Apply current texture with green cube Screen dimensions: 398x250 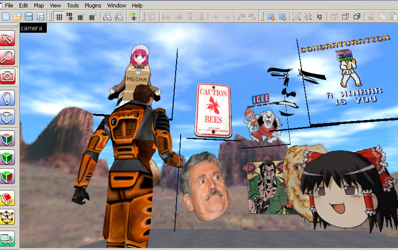coord(7,157)
